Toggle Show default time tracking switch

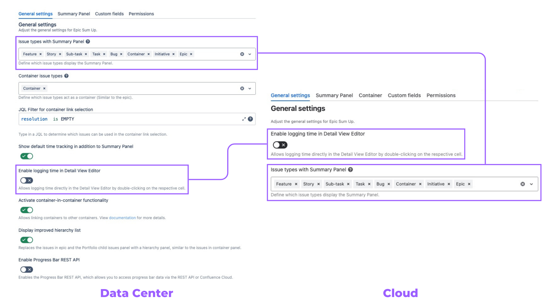click(x=27, y=156)
